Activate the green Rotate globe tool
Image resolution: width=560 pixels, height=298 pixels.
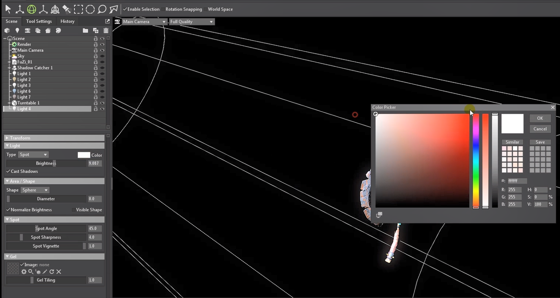pyautogui.click(x=31, y=9)
